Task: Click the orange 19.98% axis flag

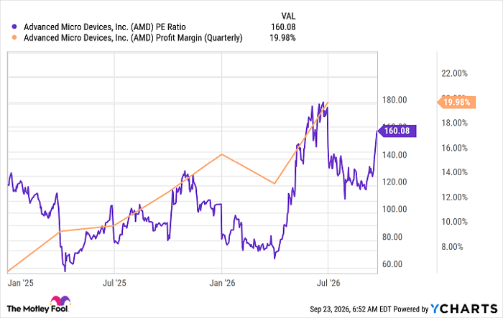Action: point(456,102)
